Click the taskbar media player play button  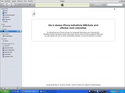(98, 91)
